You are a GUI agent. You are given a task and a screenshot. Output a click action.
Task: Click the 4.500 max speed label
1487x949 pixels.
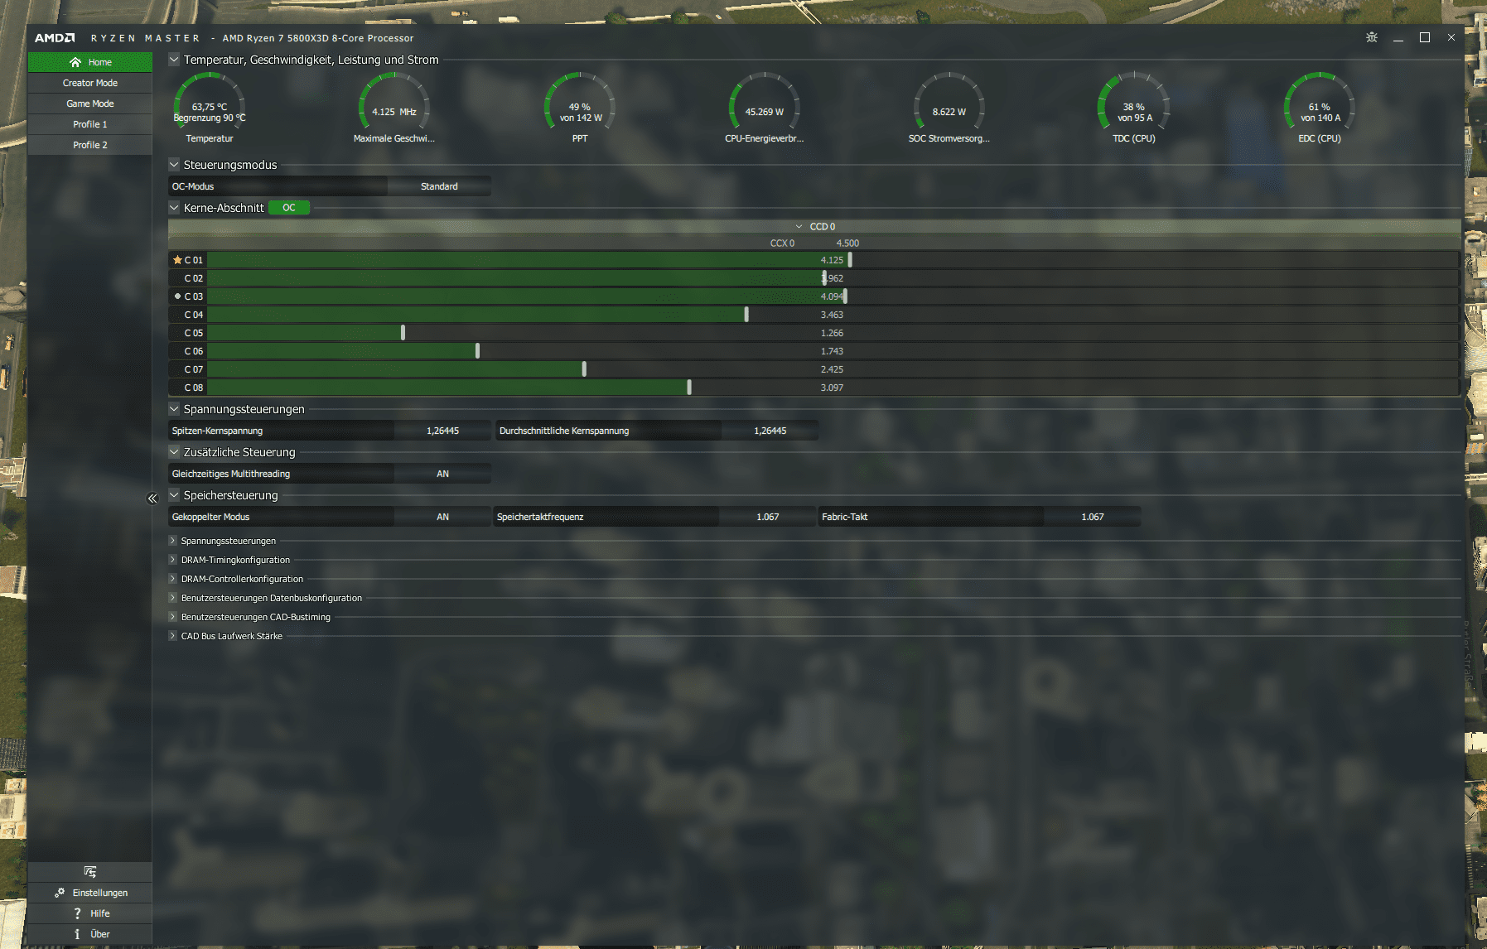pos(847,243)
